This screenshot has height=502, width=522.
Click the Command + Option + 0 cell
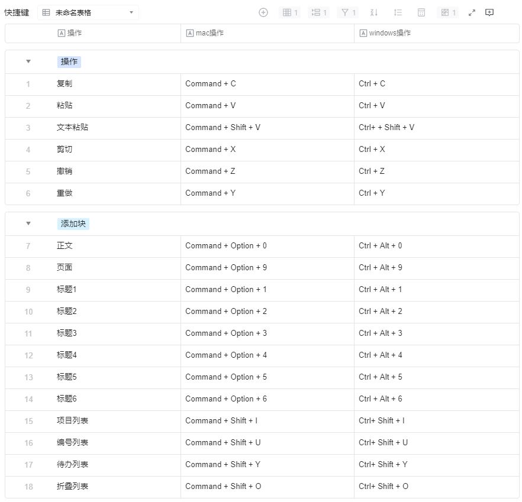tap(268, 246)
